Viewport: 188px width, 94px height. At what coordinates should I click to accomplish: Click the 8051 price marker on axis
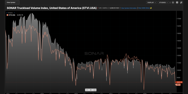tap(178, 85)
